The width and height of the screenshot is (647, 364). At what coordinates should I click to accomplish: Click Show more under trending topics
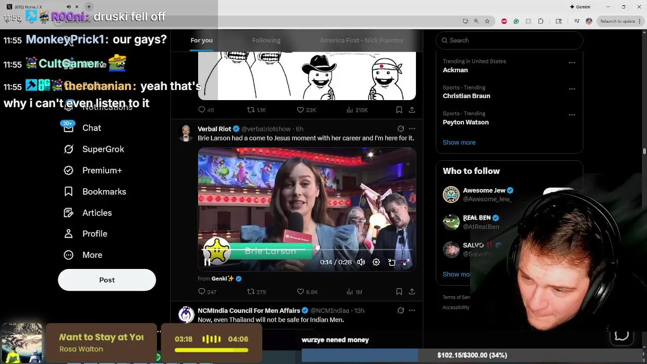[x=459, y=143]
